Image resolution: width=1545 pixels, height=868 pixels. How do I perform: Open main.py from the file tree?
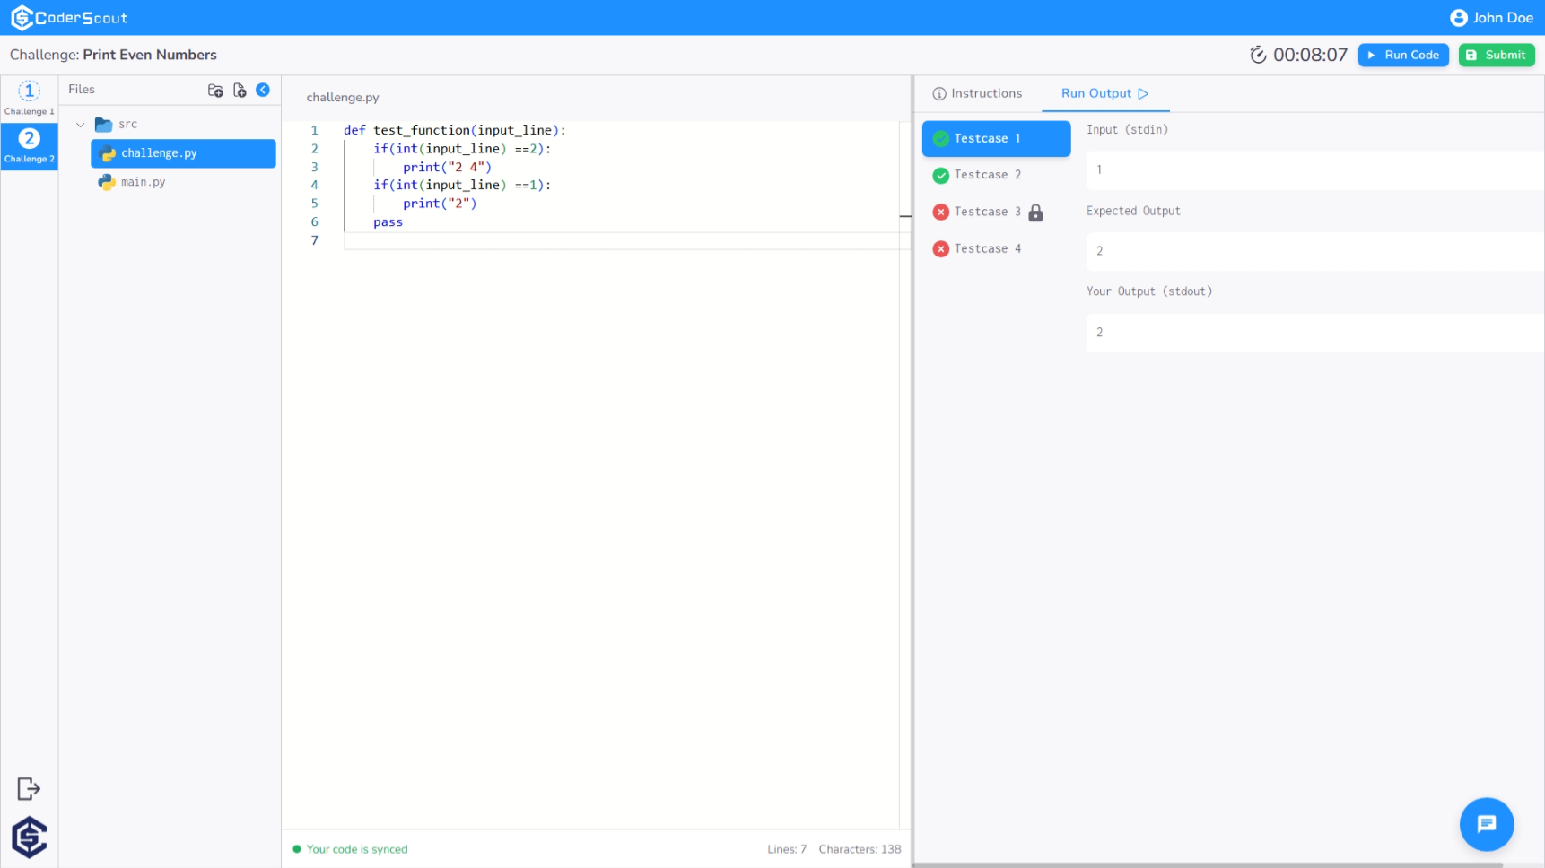coord(142,182)
